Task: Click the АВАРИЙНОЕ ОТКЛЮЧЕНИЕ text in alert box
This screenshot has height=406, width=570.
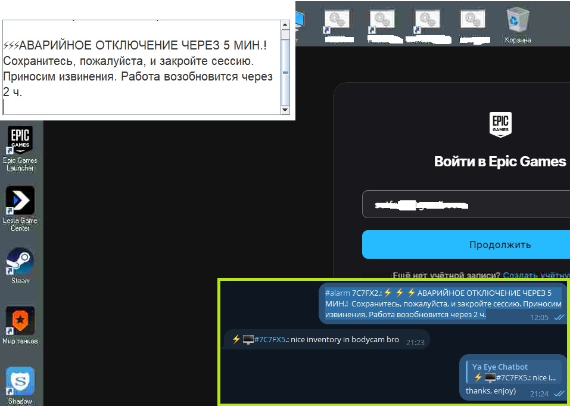Action: (x=98, y=45)
